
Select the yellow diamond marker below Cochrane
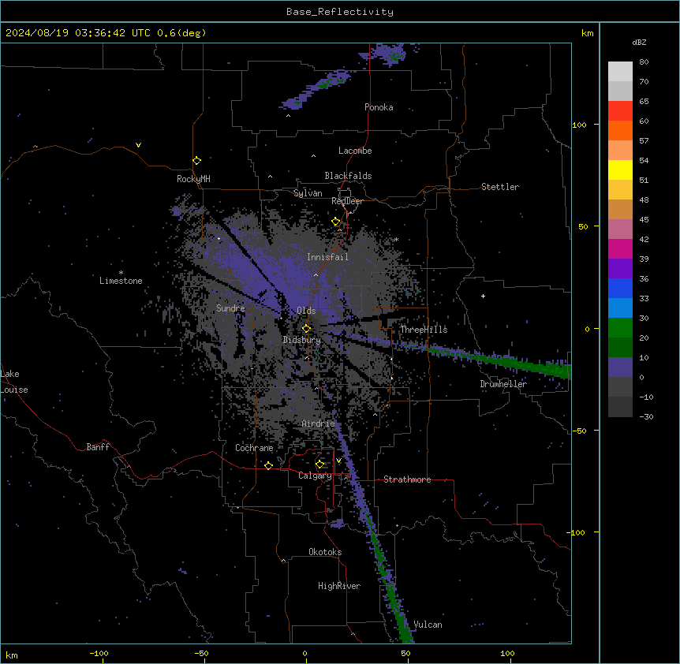coord(268,465)
